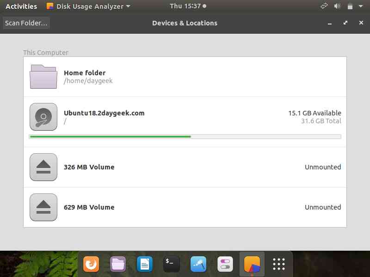This screenshot has height=277, width=370.
Task: Click the Scan Folder… button
Action: tap(26, 23)
